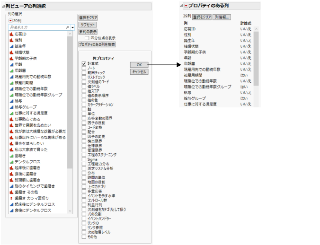320x245 pixels.
Task: Click the icon beside 仕事に対する満足度
Action: tap(12, 113)
